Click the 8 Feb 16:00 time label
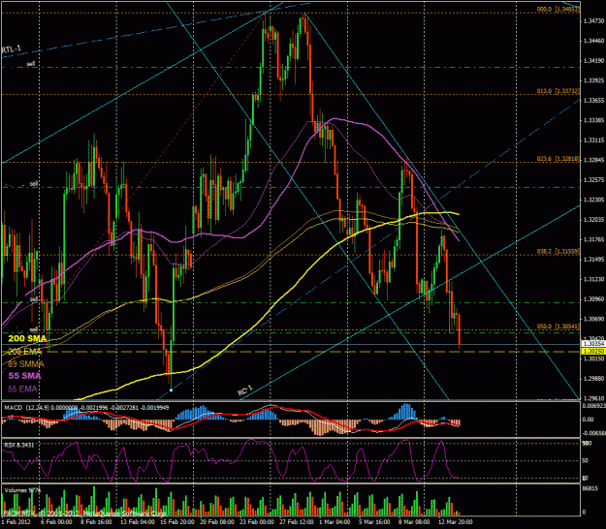This screenshot has width=606, height=529. point(96,521)
